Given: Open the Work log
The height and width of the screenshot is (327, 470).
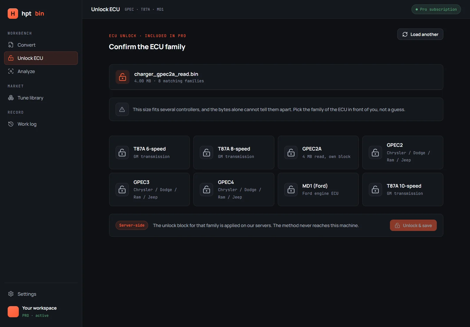Looking at the screenshot, I should coord(41,124).
